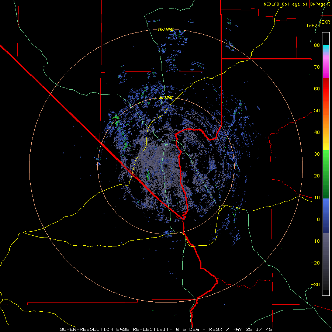This screenshot has width=332, height=332.
Task: Click the 40 value on the color scale
Action: [x=317, y=132]
